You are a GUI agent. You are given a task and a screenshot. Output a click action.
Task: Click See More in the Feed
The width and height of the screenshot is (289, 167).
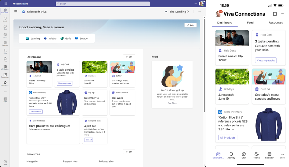[172, 103]
